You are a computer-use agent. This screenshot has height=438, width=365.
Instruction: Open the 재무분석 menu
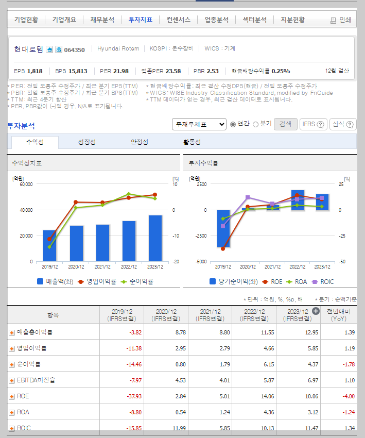tap(102, 20)
